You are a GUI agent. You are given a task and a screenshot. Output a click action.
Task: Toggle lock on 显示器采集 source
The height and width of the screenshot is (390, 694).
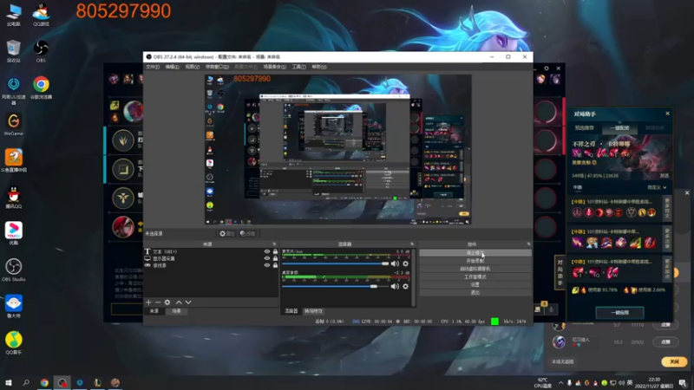(275, 258)
